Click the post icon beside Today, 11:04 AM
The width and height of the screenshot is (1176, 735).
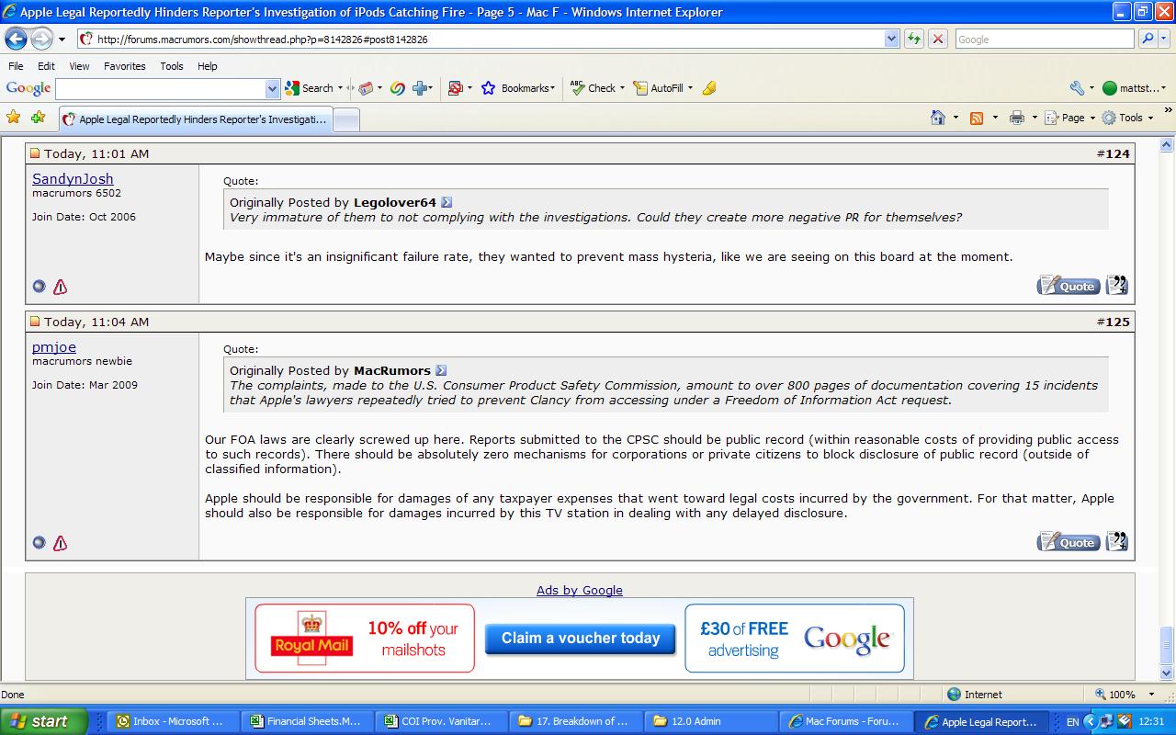35,322
